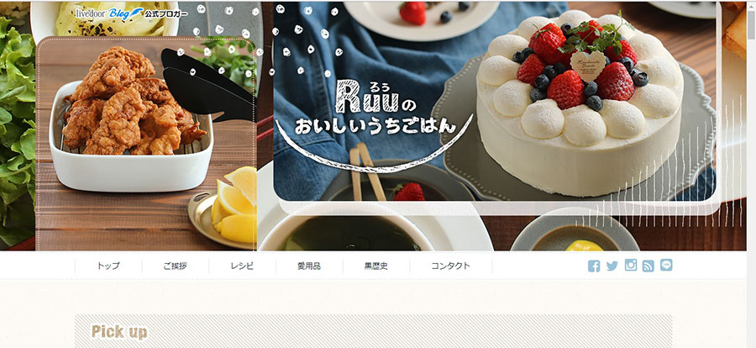This screenshot has height=348, width=756.
Task: Open the レシピ navigation item
Action: pyautogui.click(x=242, y=266)
